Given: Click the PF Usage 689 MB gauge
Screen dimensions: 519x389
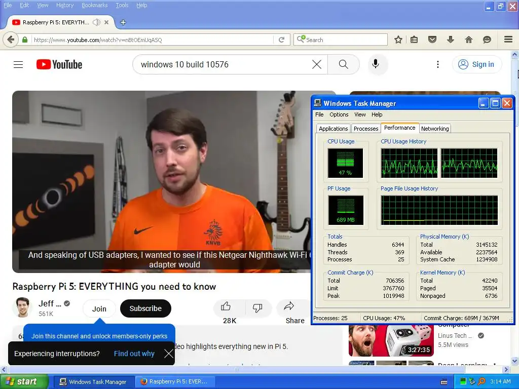Looking at the screenshot, I should (346, 210).
